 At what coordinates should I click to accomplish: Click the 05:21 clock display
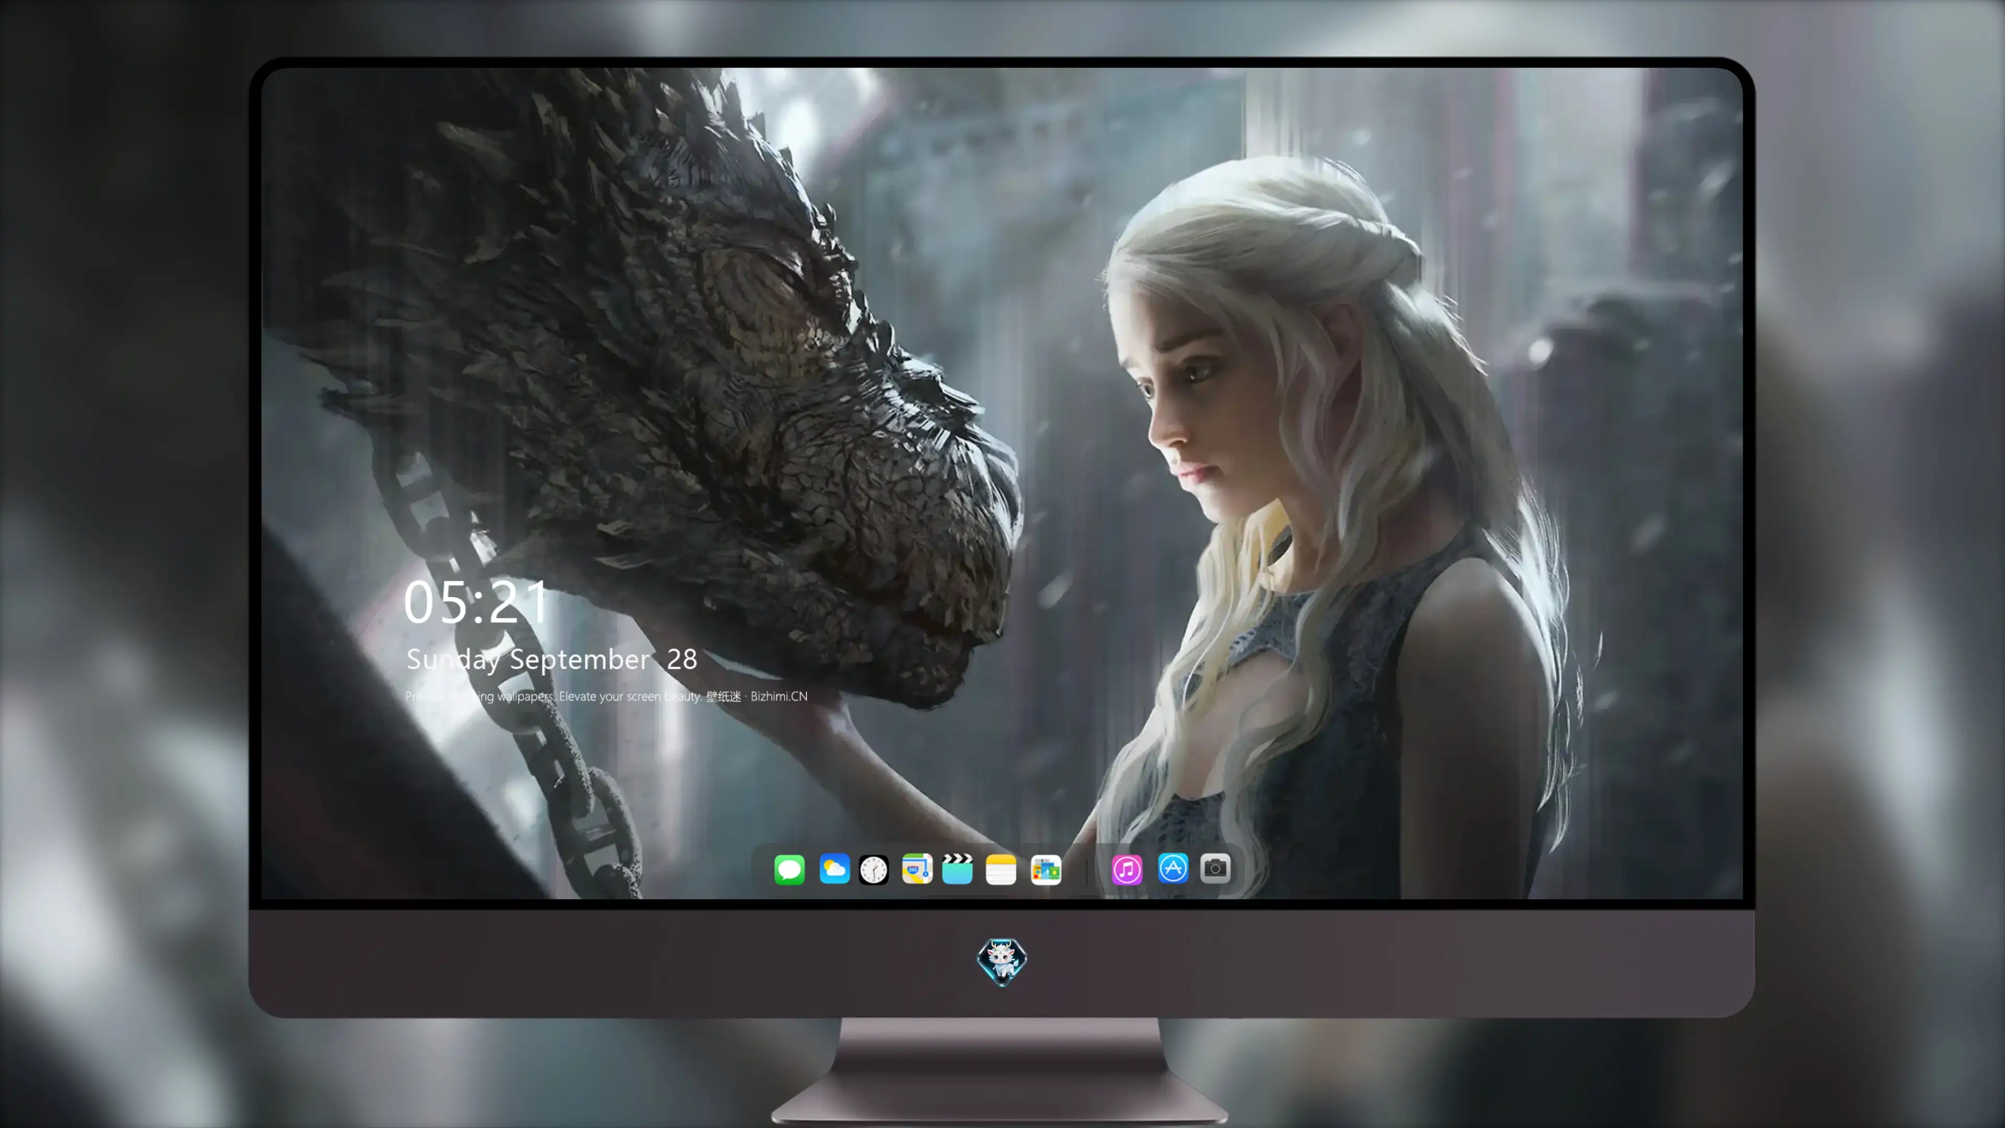(x=476, y=602)
